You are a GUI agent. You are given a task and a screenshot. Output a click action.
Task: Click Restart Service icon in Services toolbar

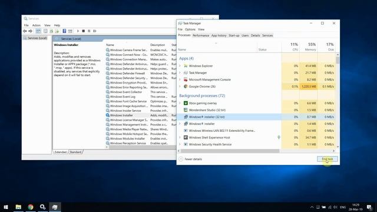[95, 31]
